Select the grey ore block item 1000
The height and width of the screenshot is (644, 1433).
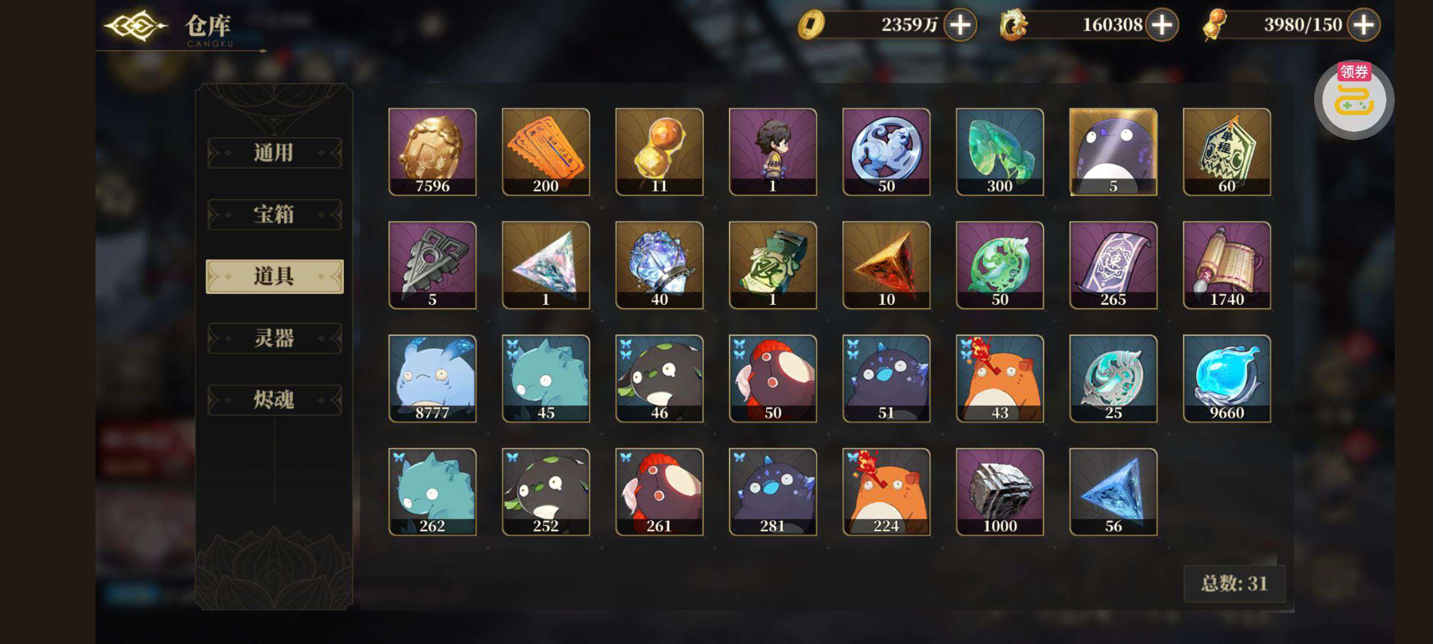pyautogui.click(x=1000, y=492)
